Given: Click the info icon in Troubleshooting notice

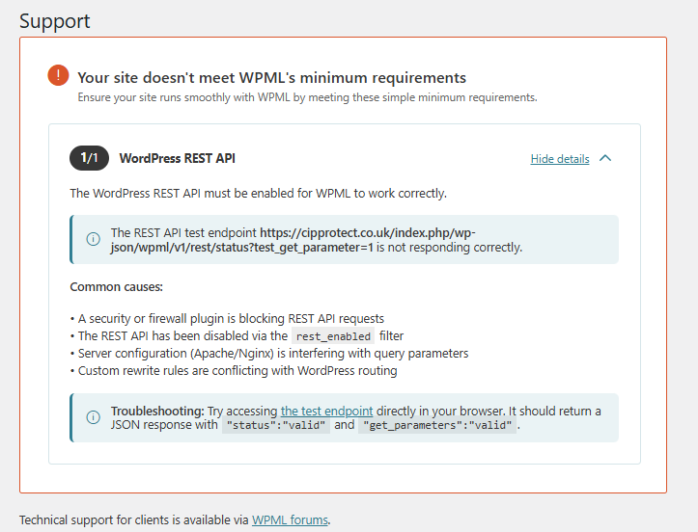Looking at the screenshot, I should tap(94, 417).
